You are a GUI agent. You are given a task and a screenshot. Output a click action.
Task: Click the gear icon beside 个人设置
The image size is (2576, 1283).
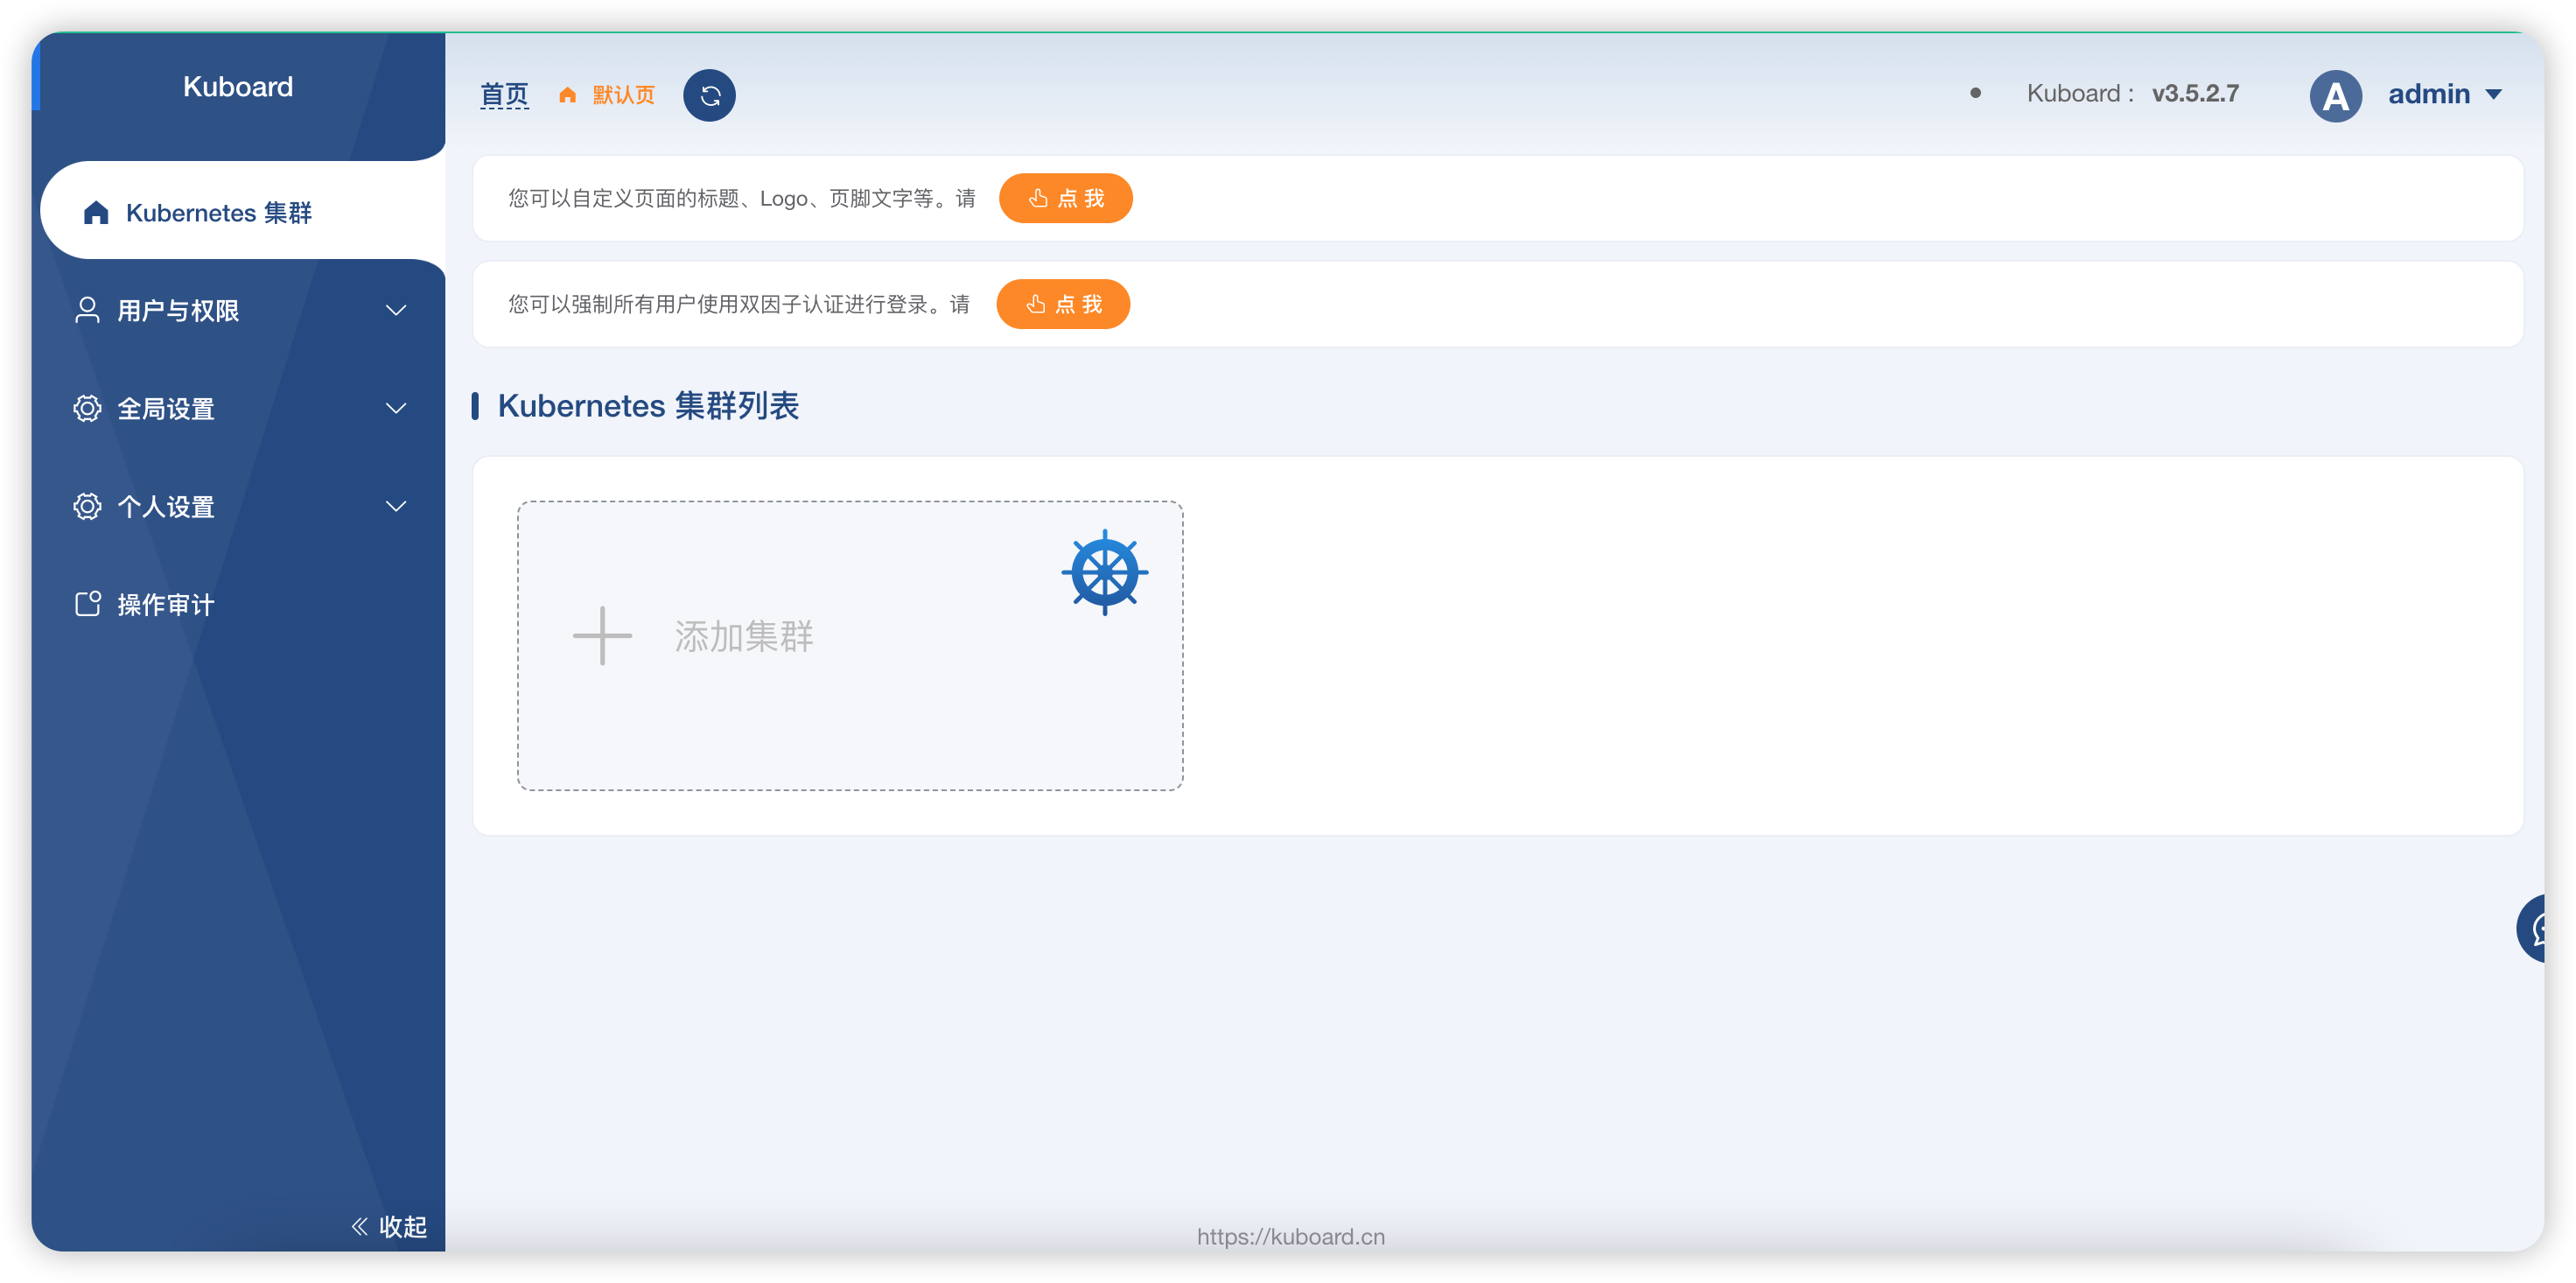[87, 506]
